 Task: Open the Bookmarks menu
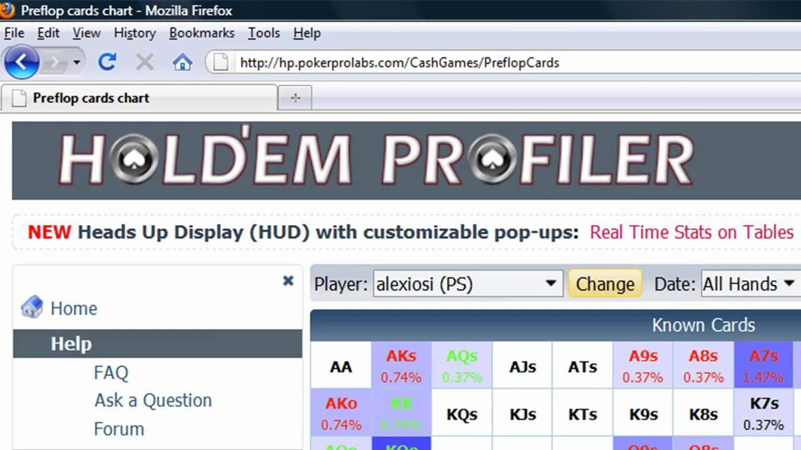coord(202,32)
